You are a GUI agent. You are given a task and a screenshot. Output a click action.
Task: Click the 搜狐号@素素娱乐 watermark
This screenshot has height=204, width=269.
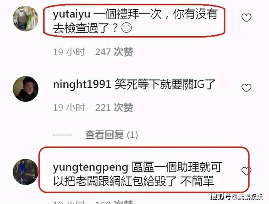tap(237, 197)
